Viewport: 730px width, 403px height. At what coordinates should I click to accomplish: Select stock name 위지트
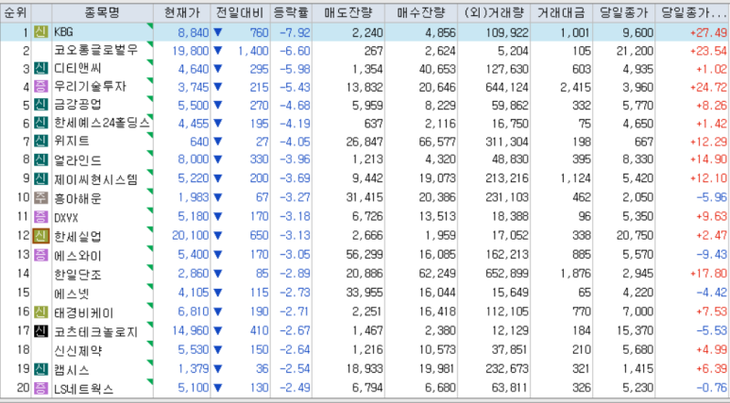(x=72, y=142)
